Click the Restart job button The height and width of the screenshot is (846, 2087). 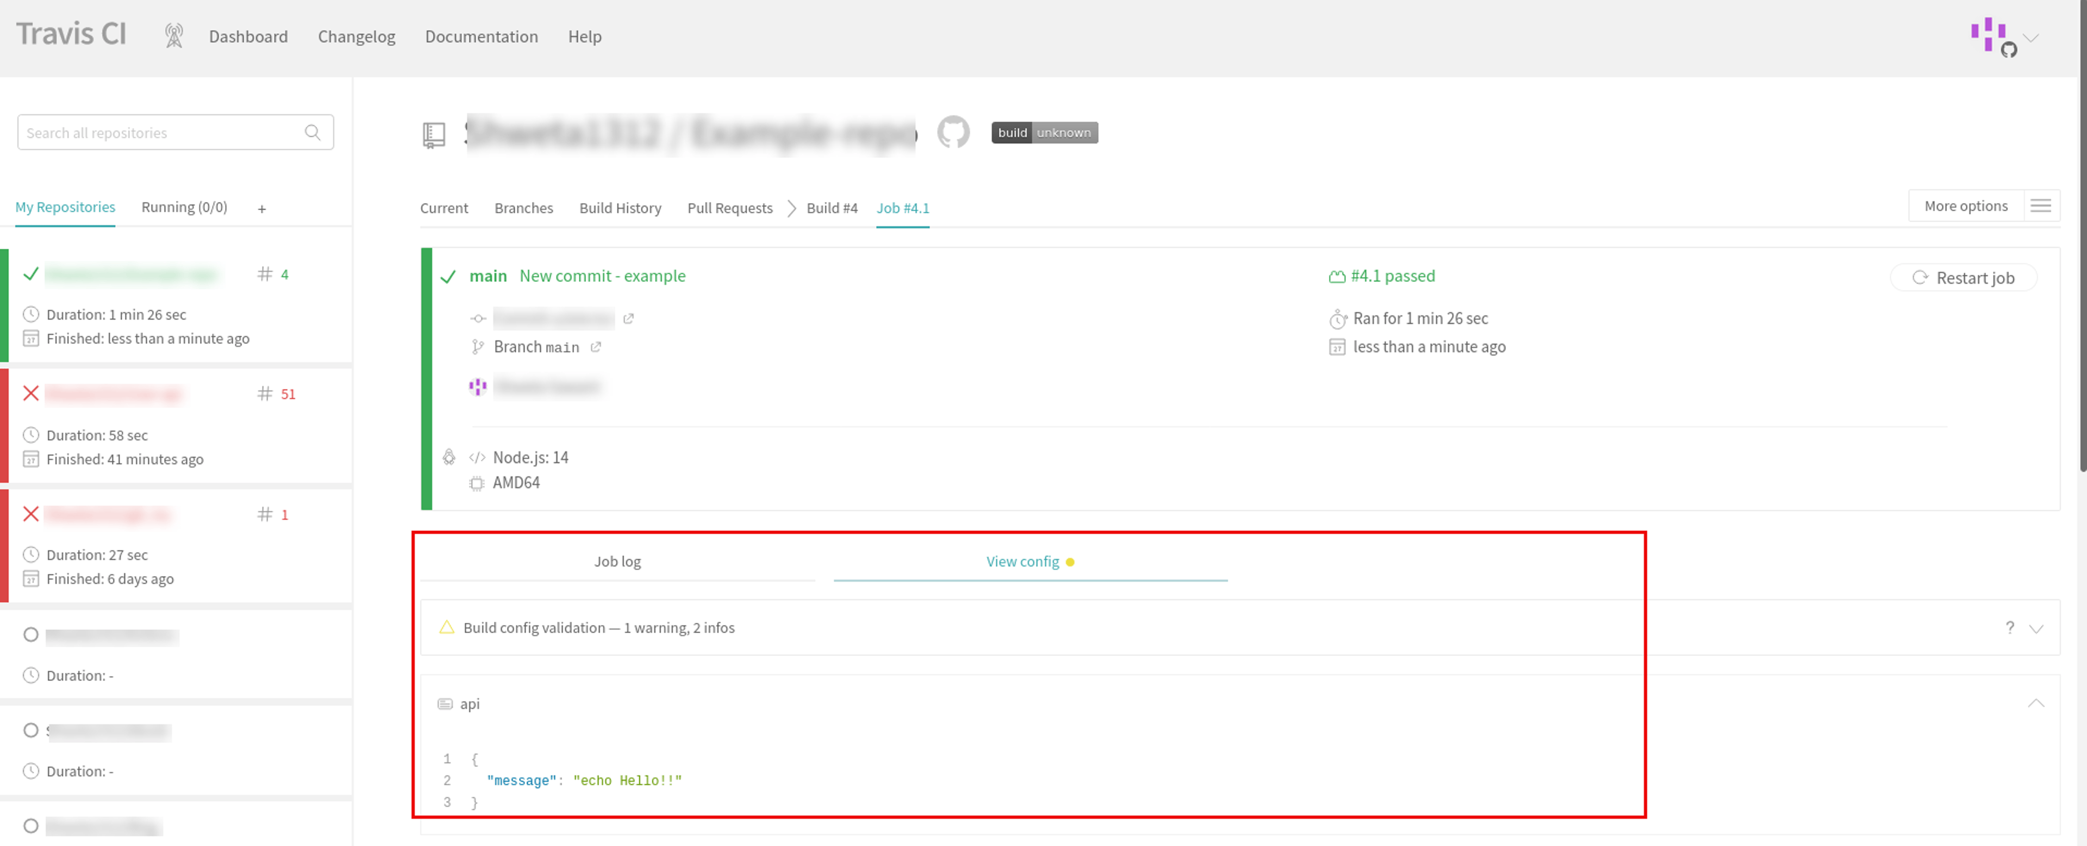[1963, 277]
